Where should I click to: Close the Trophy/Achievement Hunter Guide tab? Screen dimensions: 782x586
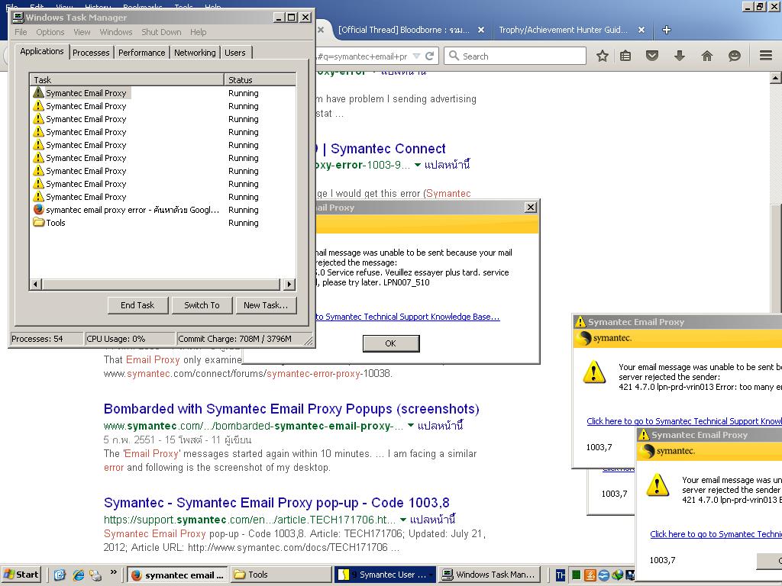(641, 30)
